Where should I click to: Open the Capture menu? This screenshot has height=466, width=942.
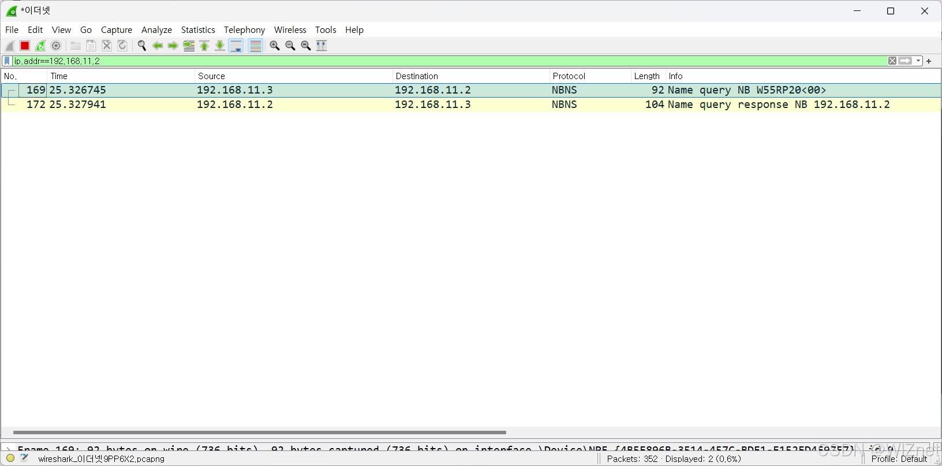click(x=117, y=30)
